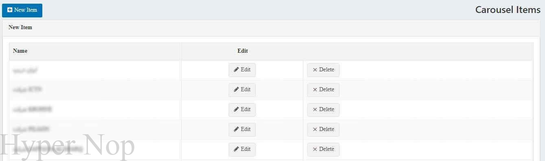Select the first row's blurred name cell
This screenshot has height=161, width=545.
point(95,70)
